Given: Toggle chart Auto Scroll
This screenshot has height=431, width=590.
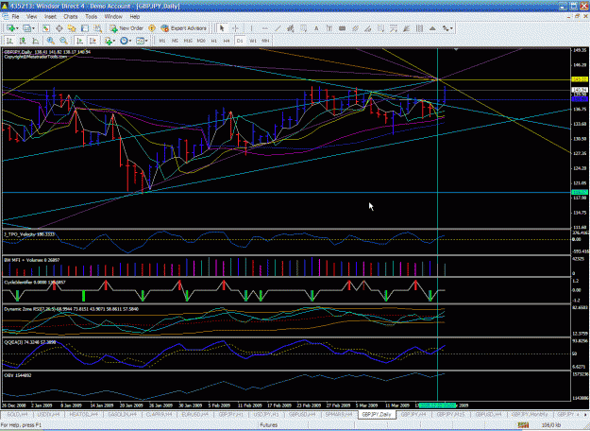Looking at the screenshot, I should pos(79,41).
